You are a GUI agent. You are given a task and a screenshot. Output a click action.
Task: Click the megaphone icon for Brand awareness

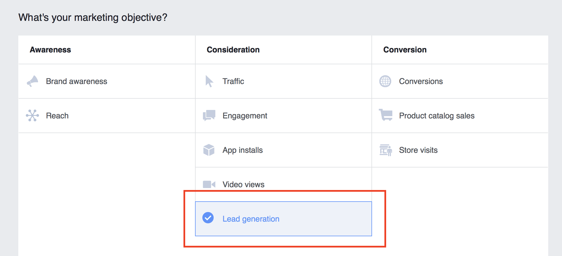click(32, 81)
